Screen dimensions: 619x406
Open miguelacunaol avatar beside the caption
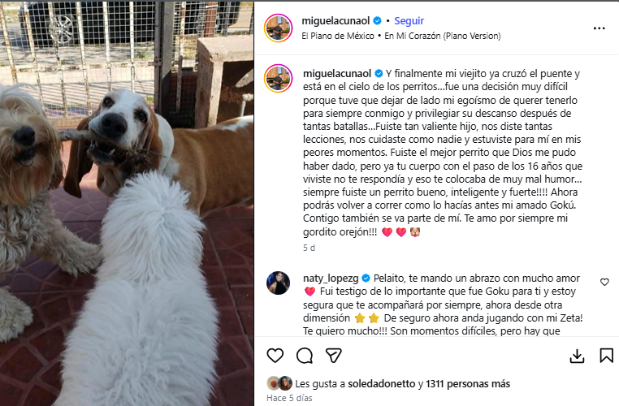(x=279, y=78)
